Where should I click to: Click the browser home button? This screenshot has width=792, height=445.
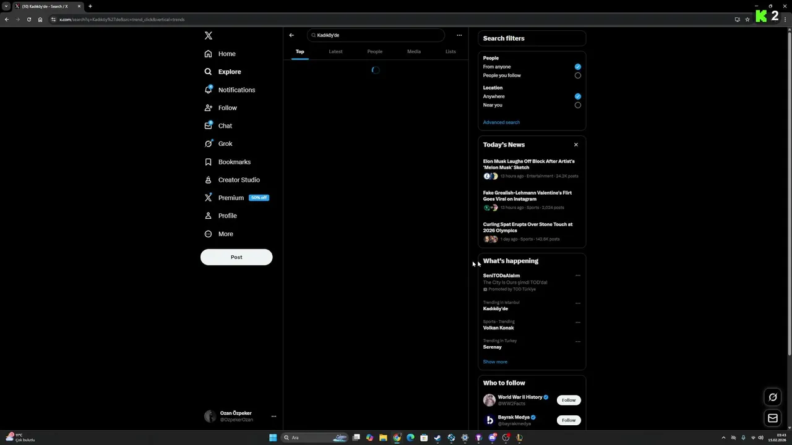coord(40,19)
